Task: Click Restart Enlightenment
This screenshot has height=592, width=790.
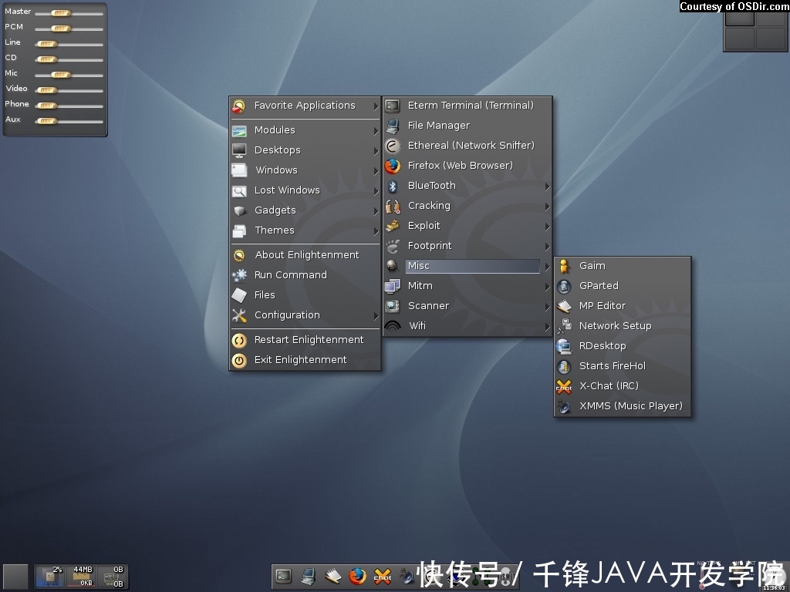Action: point(306,340)
